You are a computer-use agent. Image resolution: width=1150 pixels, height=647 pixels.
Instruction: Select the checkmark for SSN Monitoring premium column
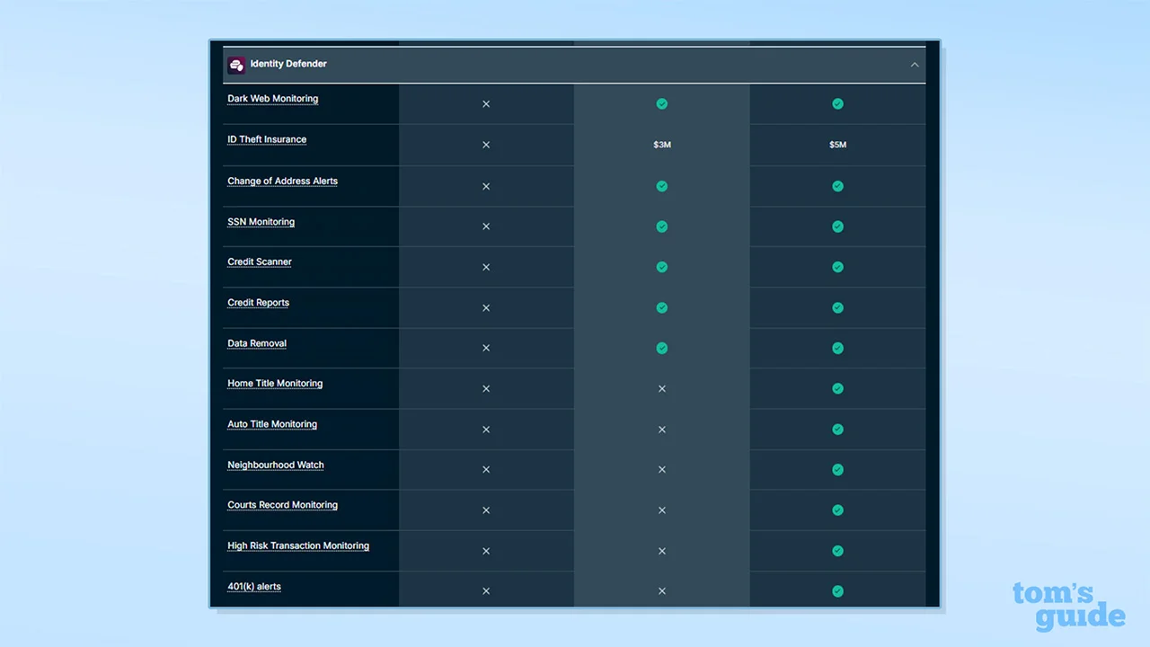[837, 226]
